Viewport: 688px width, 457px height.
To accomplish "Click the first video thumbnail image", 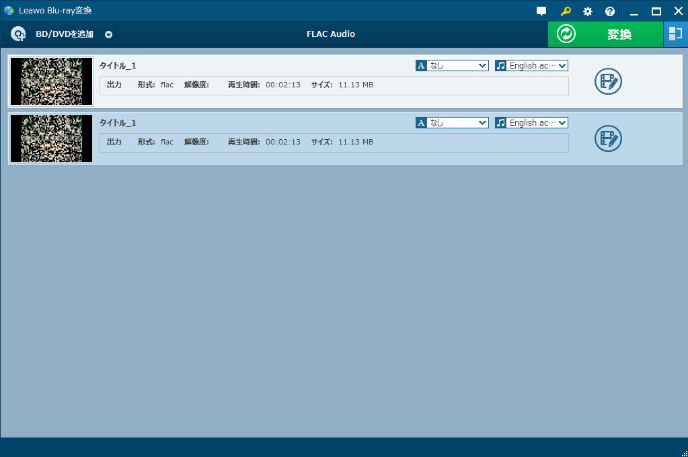I will click(51, 81).
